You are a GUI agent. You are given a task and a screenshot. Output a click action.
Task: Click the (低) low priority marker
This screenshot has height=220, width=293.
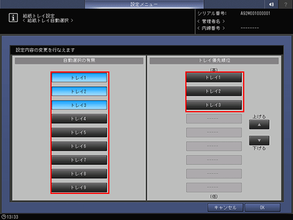[214, 196]
